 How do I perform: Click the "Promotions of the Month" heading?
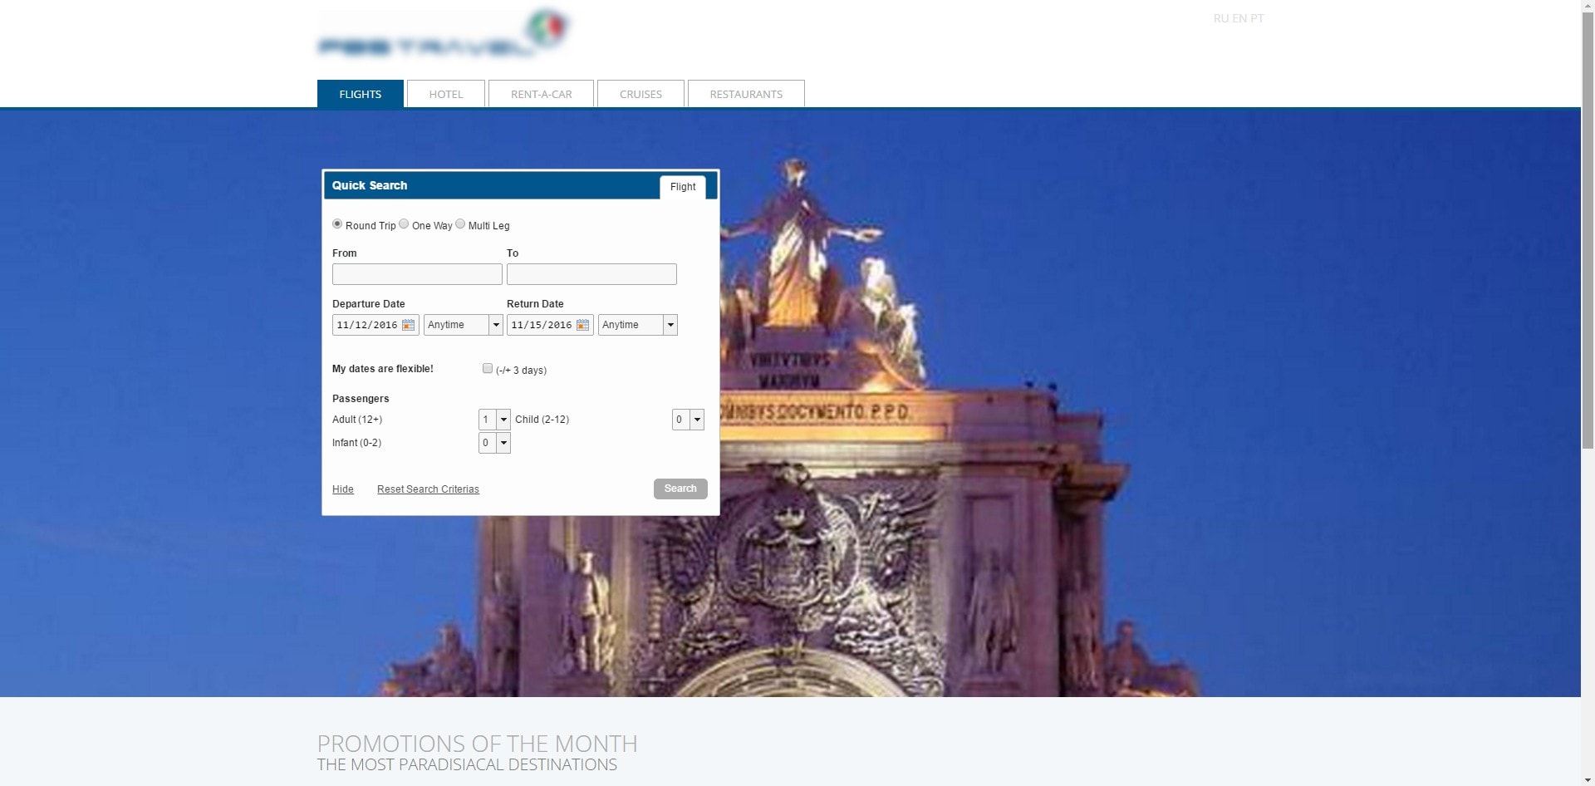(477, 744)
